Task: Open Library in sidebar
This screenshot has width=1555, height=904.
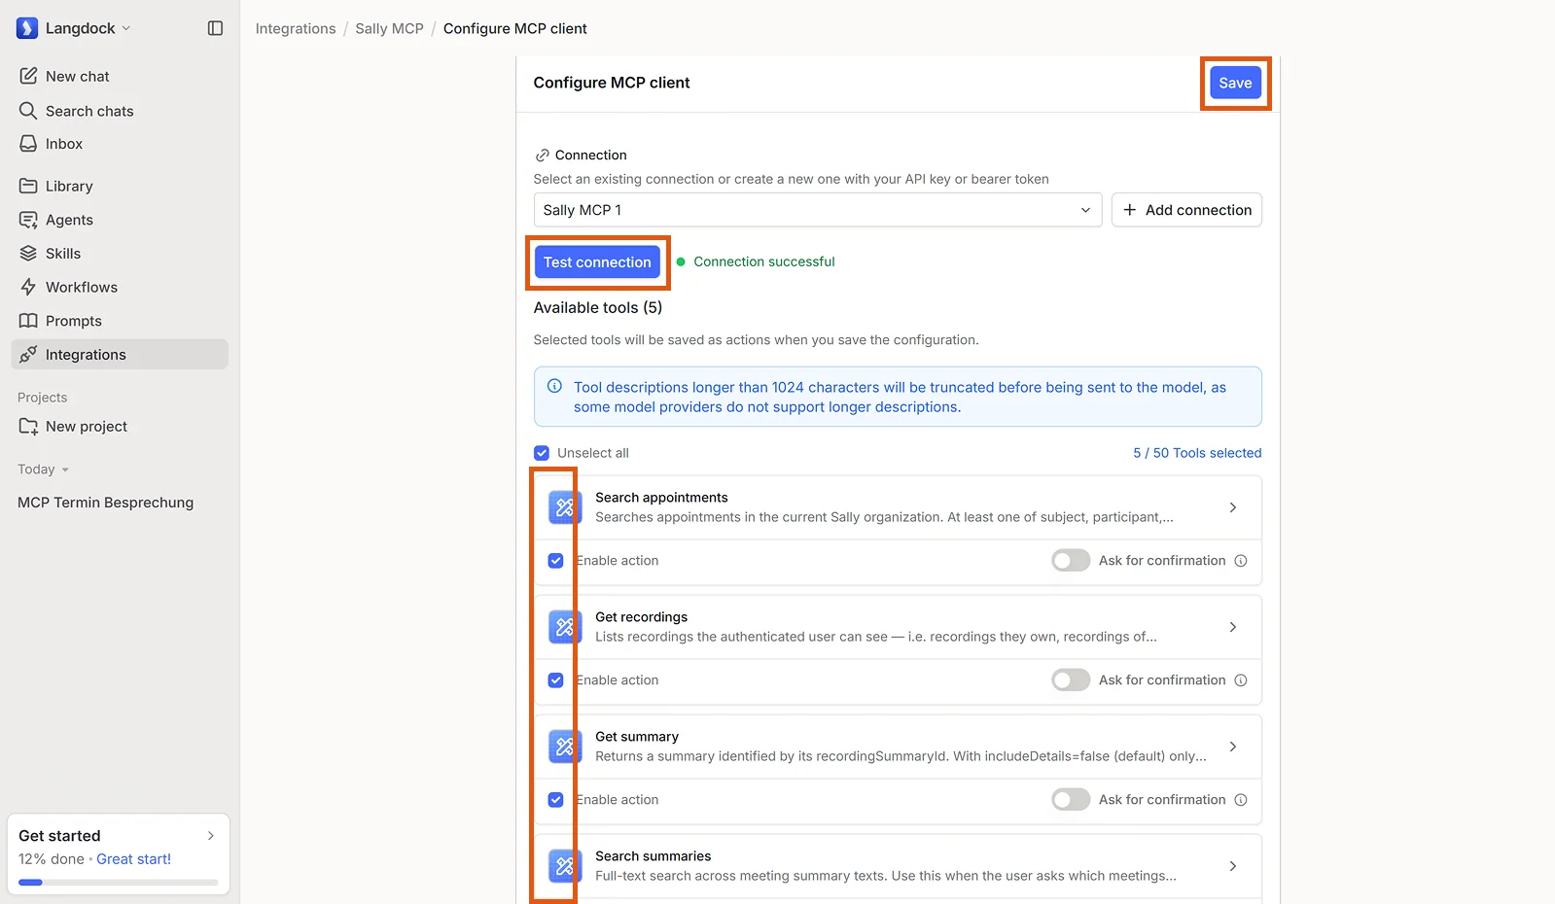Action: [120, 186]
